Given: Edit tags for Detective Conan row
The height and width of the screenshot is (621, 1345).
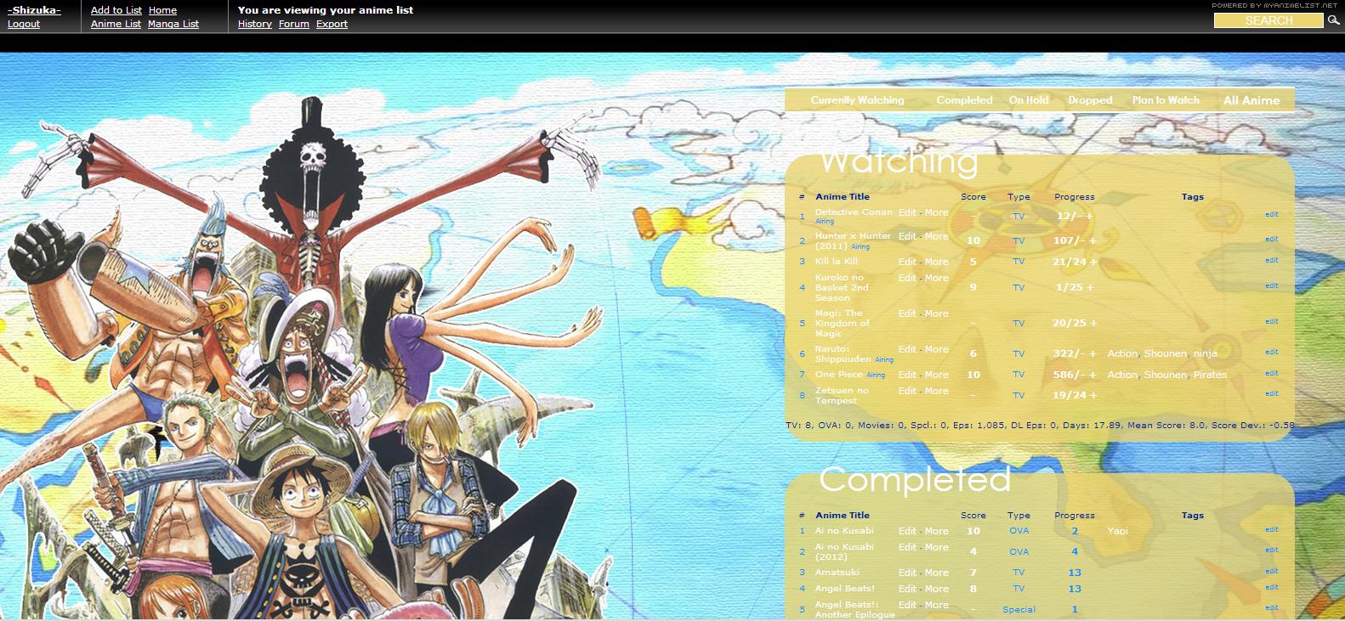Looking at the screenshot, I should click(x=1272, y=214).
